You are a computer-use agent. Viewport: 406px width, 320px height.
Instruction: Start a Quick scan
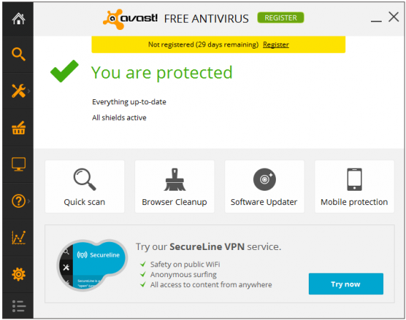[x=84, y=186]
